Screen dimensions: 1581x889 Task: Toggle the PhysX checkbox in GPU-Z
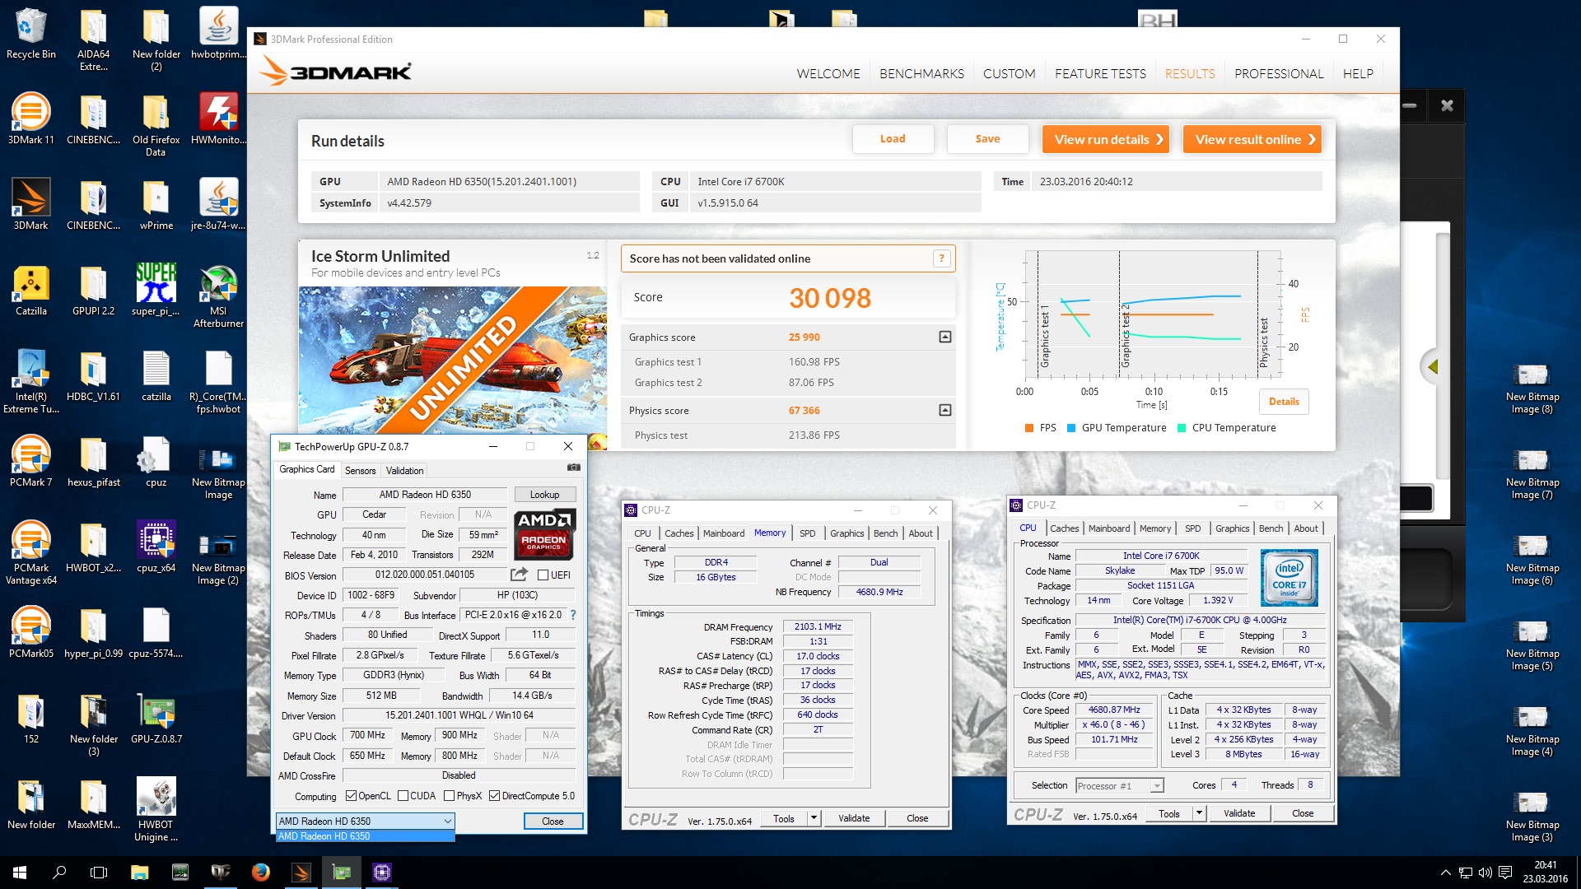tap(449, 796)
